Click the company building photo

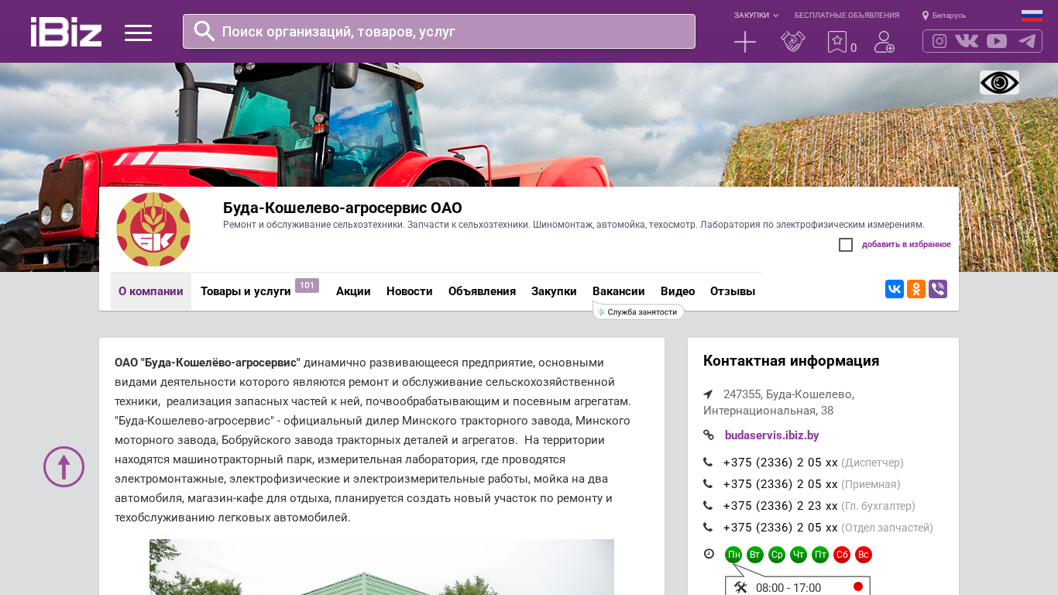click(x=382, y=567)
